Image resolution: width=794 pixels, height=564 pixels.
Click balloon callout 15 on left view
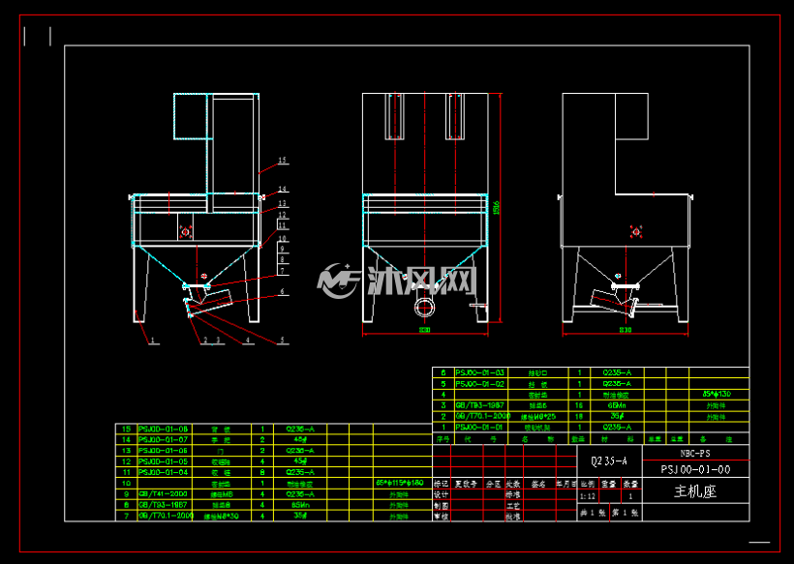[x=282, y=161]
